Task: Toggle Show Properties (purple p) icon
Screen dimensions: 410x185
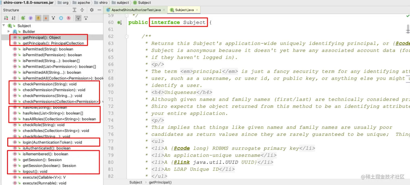Action: (31, 18)
